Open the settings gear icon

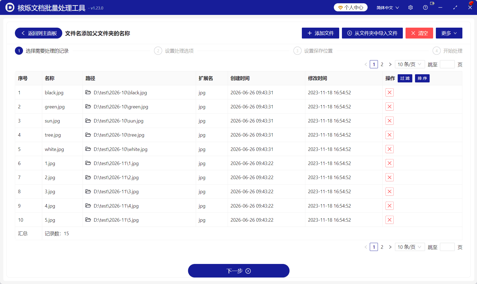click(410, 8)
